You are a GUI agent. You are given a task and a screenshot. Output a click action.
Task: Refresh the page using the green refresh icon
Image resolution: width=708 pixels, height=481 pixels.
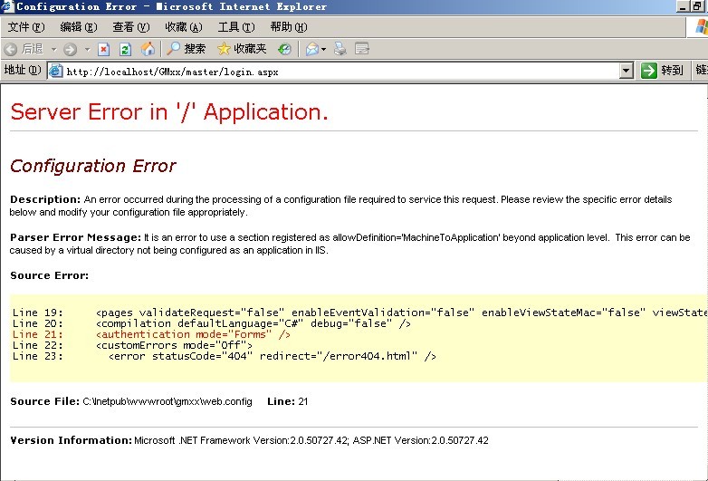click(x=126, y=49)
